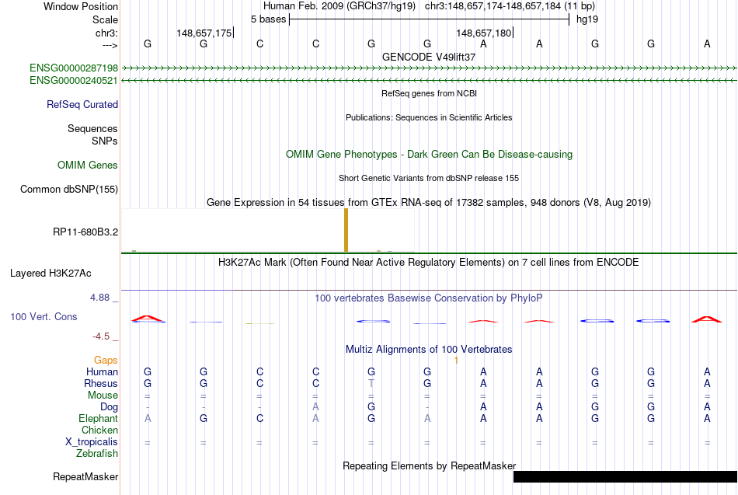Click the RepeatMasker track label
This screenshot has width=738, height=495.
pos(85,477)
